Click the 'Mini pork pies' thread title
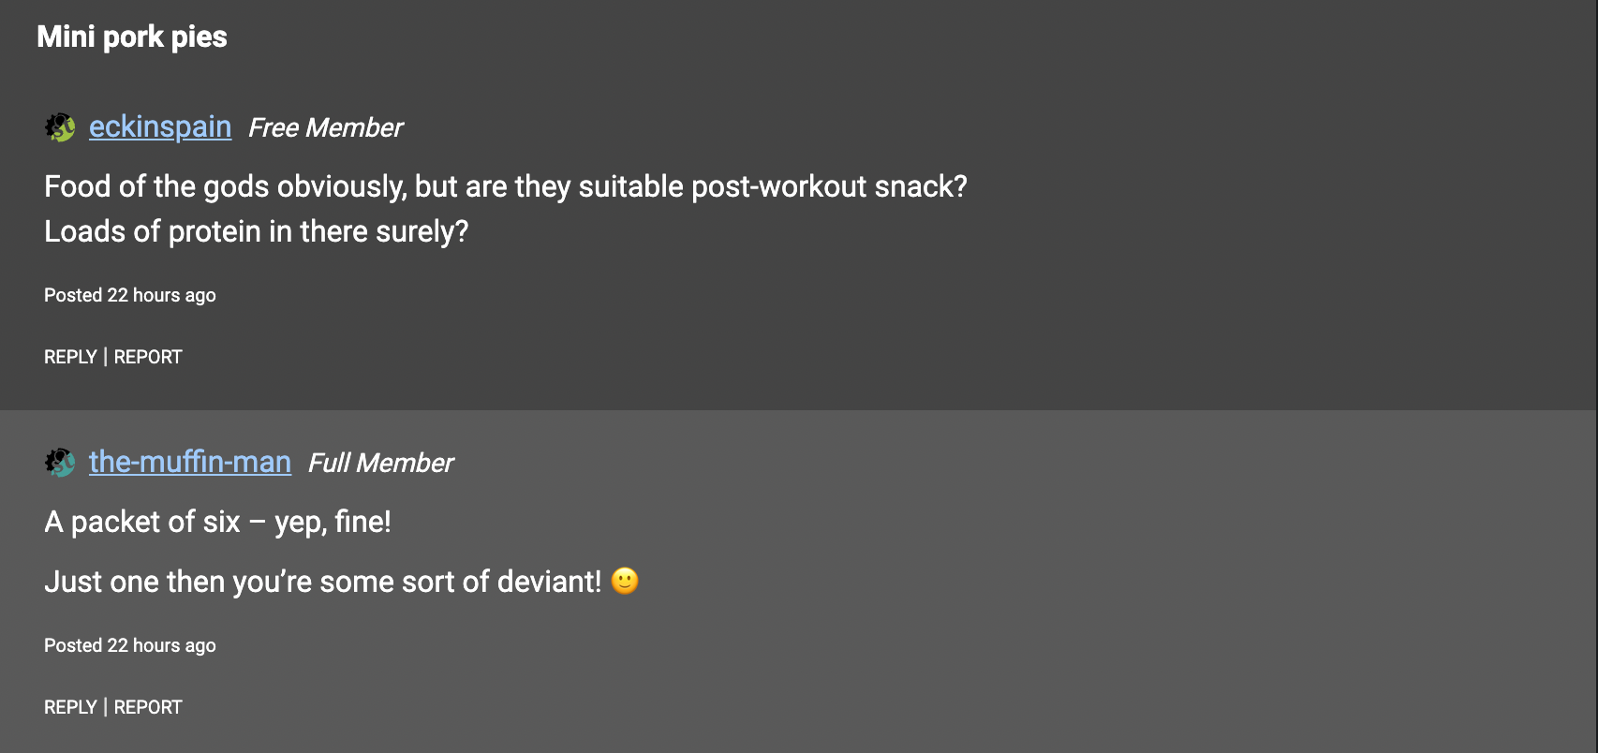Screen dimensions: 1598x753 click(132, 37)
